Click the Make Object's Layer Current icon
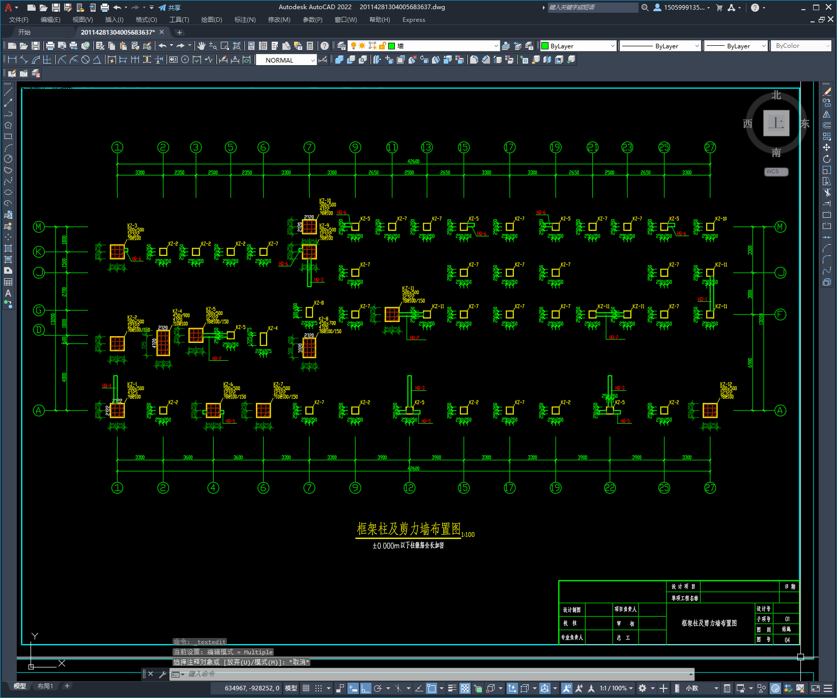Screen dimensions: 837x698 tap(506, 46)
